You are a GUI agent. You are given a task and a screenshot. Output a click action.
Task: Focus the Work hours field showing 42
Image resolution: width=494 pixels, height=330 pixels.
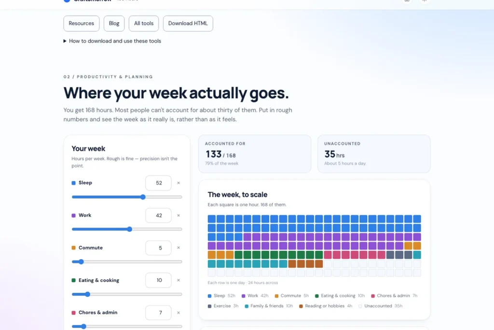click(158, 215)
